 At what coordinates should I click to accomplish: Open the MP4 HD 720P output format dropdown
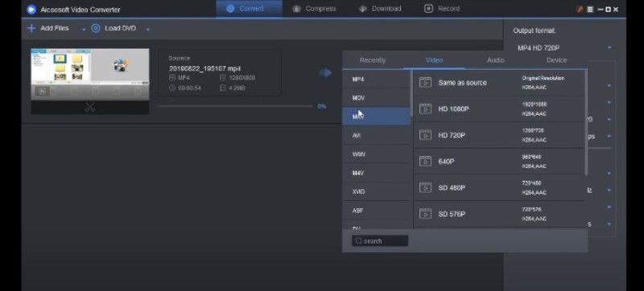point(564,48)
